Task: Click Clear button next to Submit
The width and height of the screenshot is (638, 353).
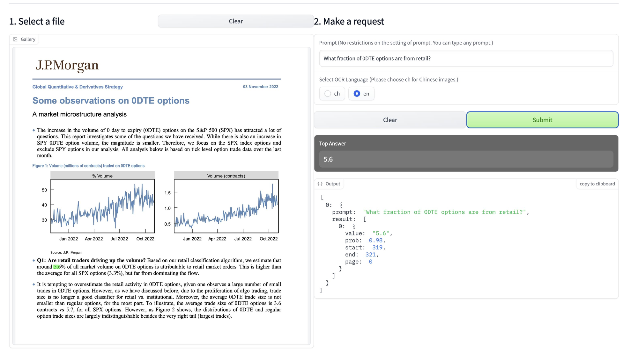Action: coord(390,120)
